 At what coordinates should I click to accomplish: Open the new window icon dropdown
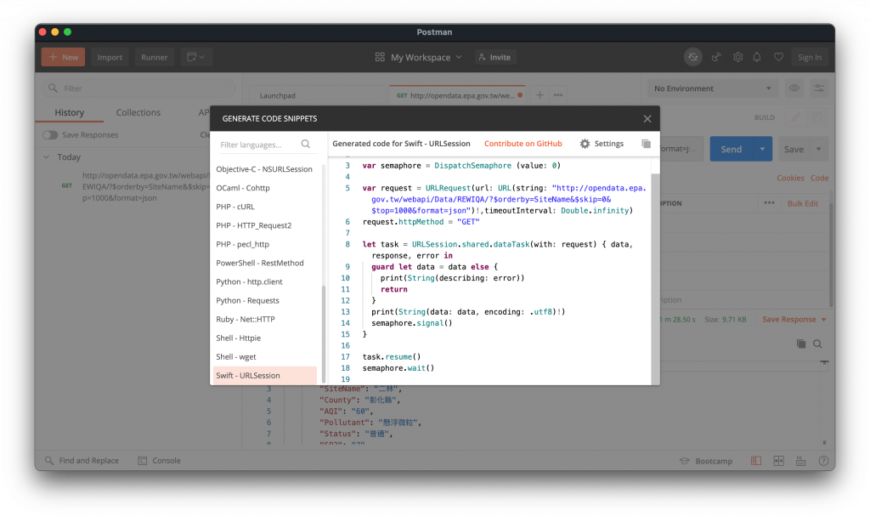[x=196, y=57]
